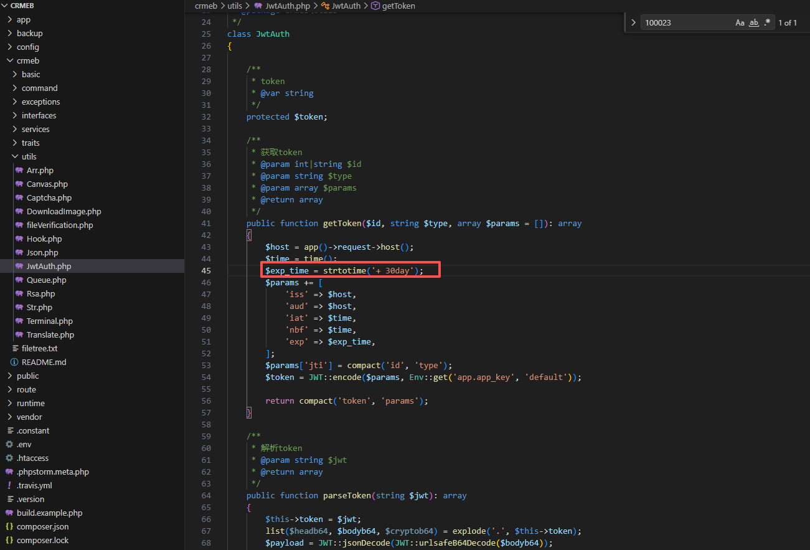Click line number 45 in the gutter
This screenshot has width=810, height=550.
point(206,271)
